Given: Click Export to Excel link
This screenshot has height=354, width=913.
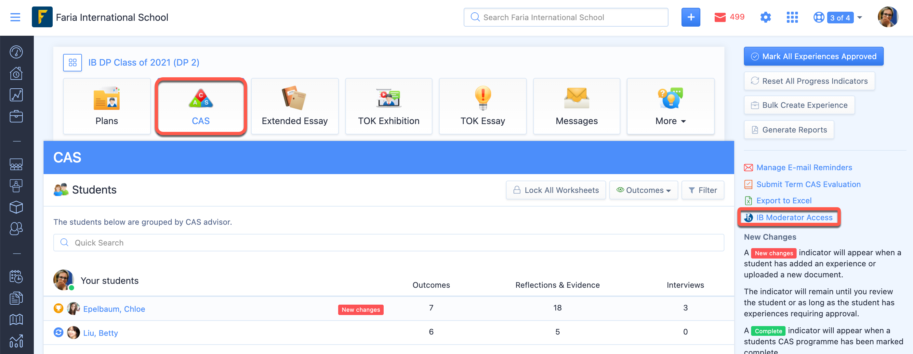Looking at the screenshot, I should [x=784, y=200].
